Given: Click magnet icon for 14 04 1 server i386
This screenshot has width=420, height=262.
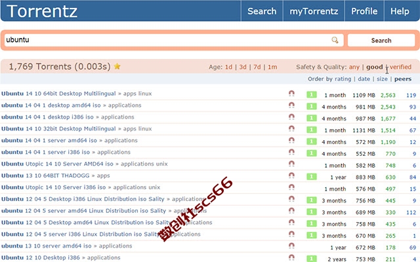Looking at the screenshot, I should (x=291, y=152).
